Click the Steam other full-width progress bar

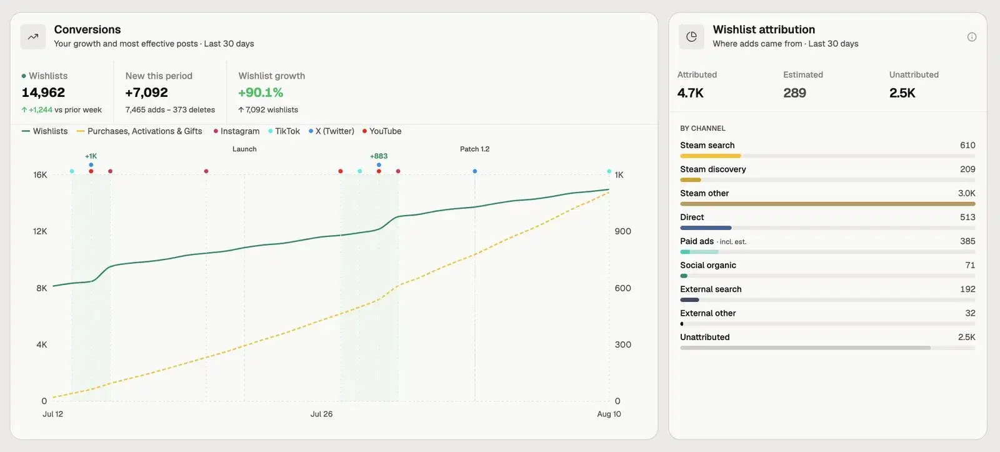[827, 204]
